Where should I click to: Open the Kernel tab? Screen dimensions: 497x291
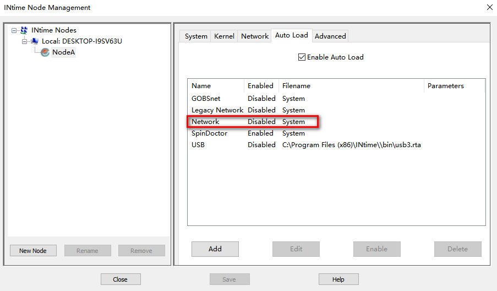(x=224, y=36)
